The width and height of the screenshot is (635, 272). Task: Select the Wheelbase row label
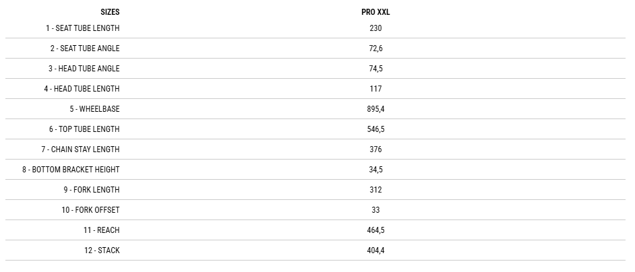[x=94, y=109]
